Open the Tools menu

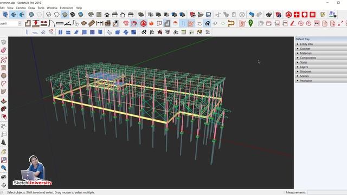(41, 8)
